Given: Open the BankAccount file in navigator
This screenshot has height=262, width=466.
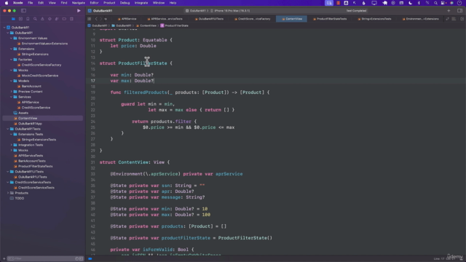Looking at the screenshot, I should point(31,86).
